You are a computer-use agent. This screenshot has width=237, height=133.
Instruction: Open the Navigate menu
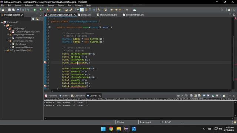40,6
